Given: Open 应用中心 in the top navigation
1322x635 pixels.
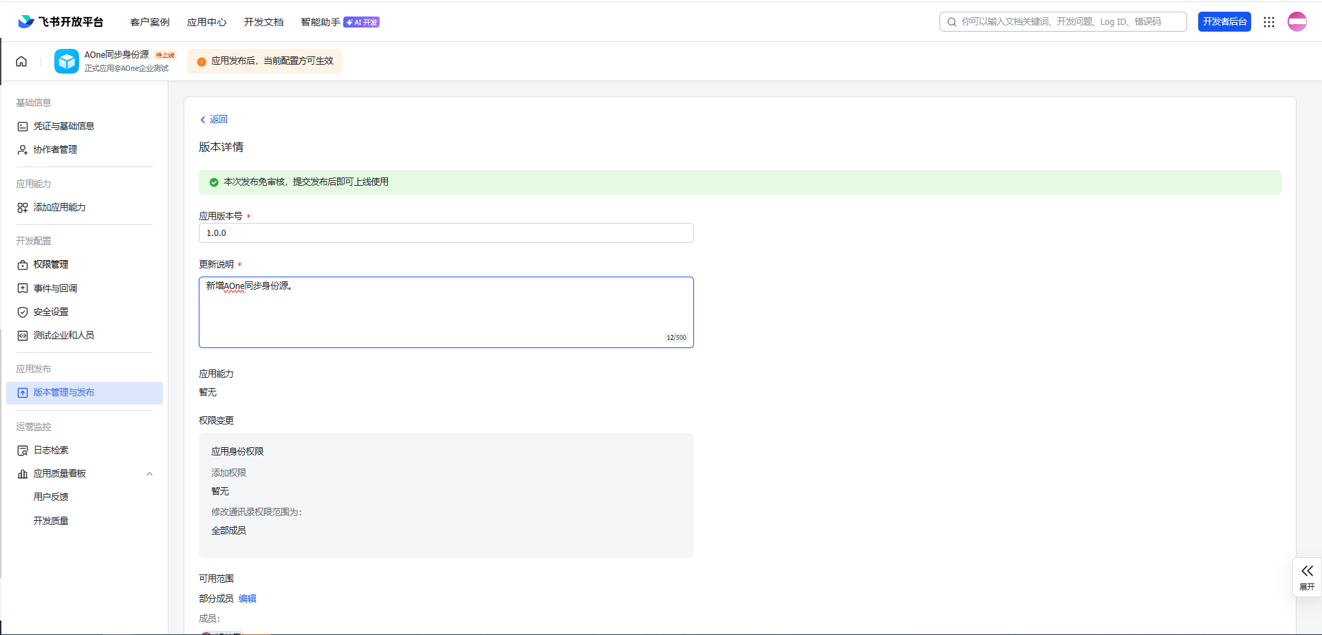Looking at the screenshot, I should point(207,22).
